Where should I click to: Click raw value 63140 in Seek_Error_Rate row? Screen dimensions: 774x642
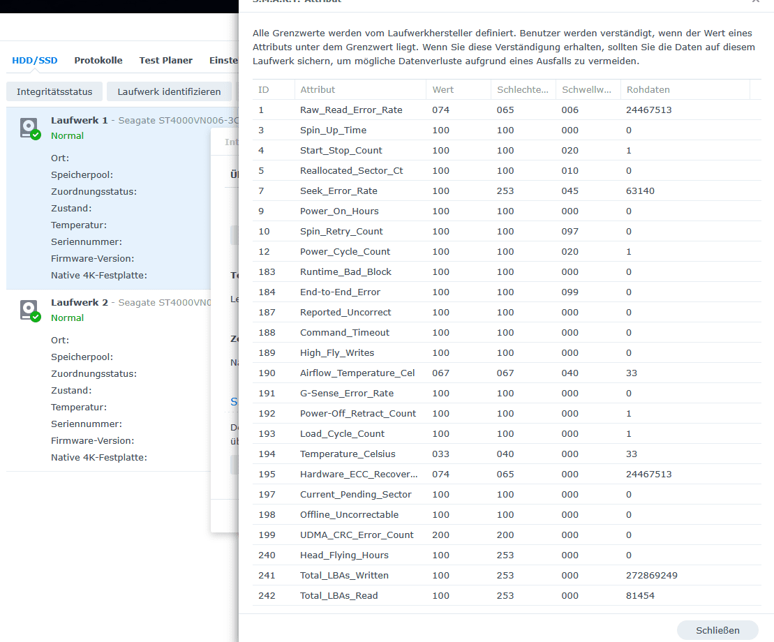coord(640,191)
